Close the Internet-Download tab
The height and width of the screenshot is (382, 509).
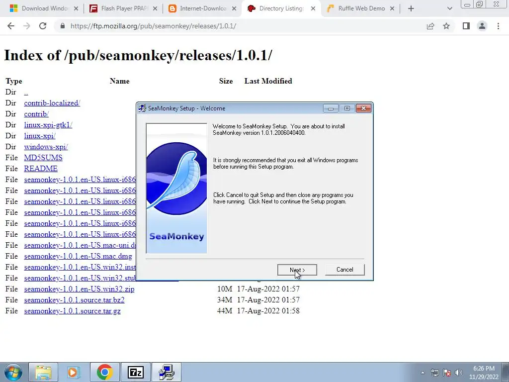[234, 8]
